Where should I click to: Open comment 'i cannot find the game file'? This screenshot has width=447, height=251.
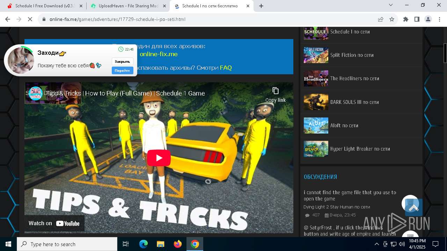point(350,196)
